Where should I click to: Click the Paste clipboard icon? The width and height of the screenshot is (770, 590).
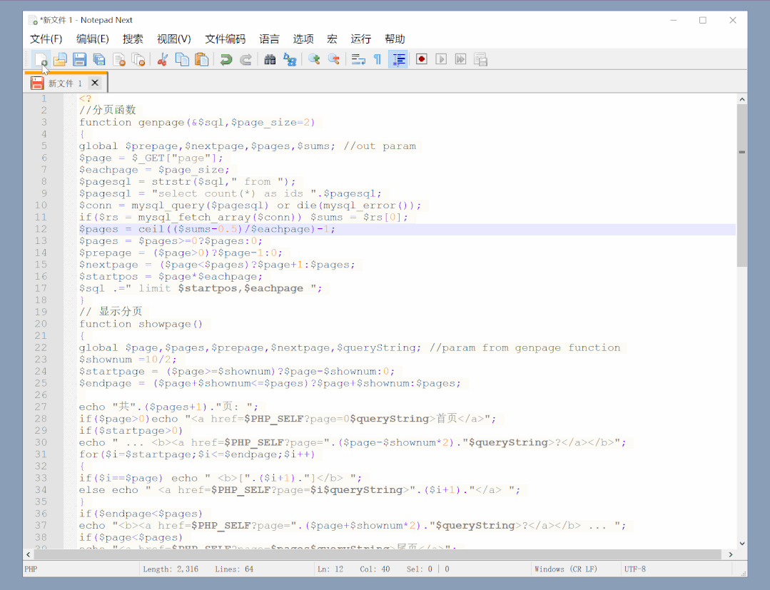(202, 60)
